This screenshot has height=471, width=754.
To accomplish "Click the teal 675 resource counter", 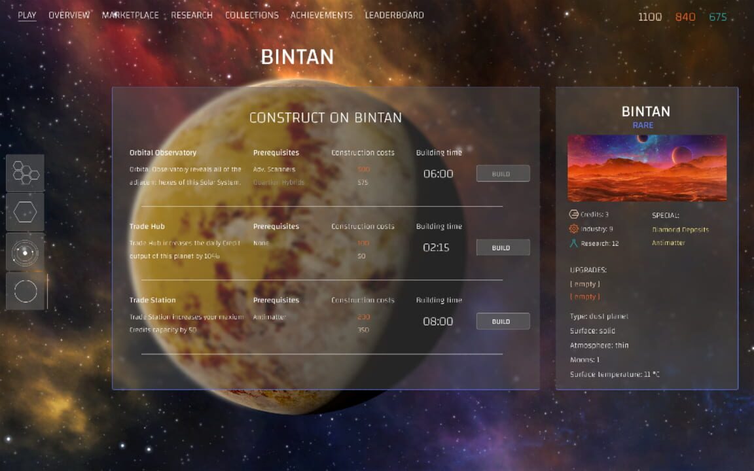I will 718,16.
